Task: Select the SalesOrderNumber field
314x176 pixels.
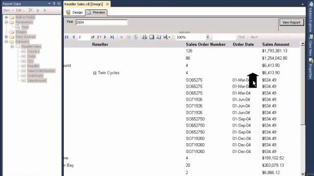Action: point(41,71)
